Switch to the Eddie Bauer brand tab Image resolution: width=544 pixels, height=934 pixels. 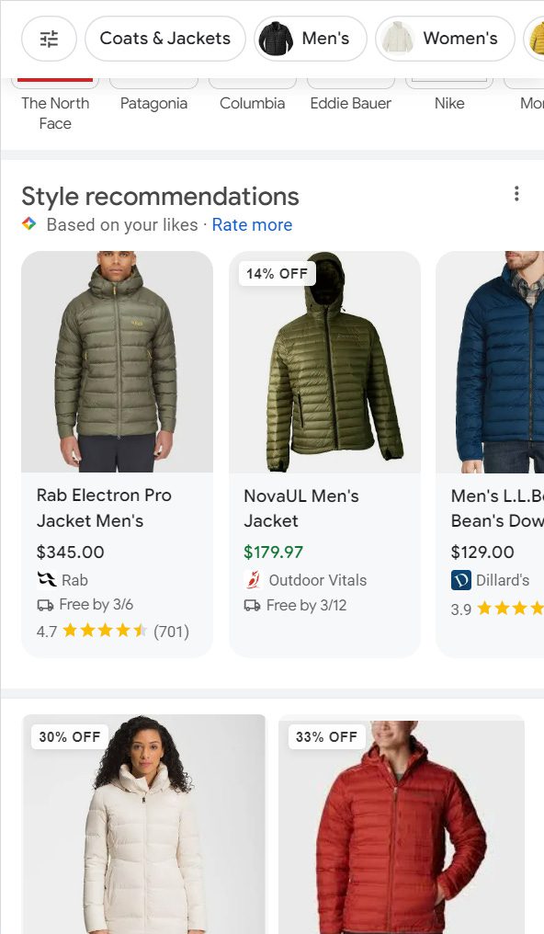click(x=350, y=103)
